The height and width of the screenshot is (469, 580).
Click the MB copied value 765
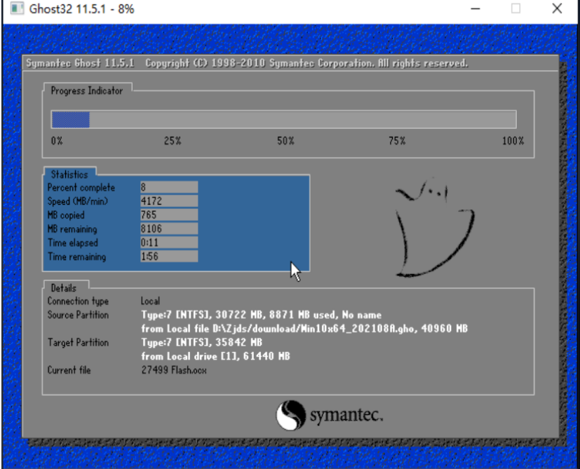[x=169, y=215]
